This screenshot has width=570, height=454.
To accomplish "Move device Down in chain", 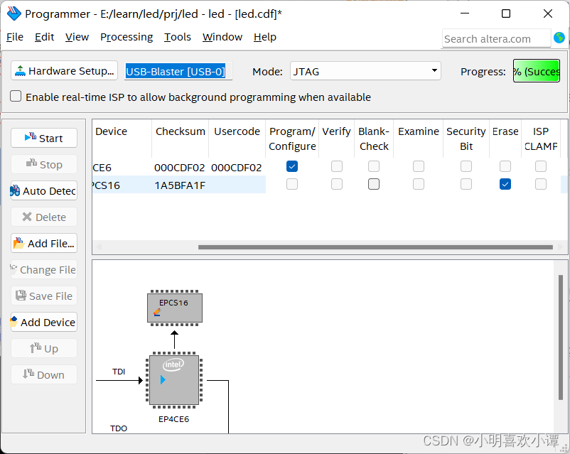I will (x=44, y=374).
